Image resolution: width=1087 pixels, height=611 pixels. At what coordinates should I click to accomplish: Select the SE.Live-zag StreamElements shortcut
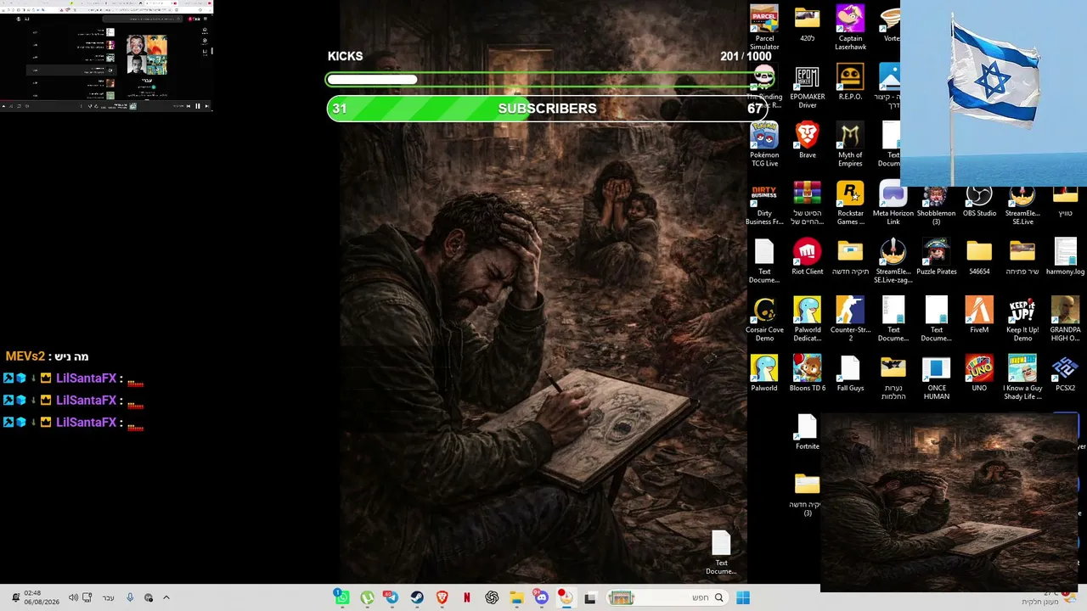coord(893,261)
